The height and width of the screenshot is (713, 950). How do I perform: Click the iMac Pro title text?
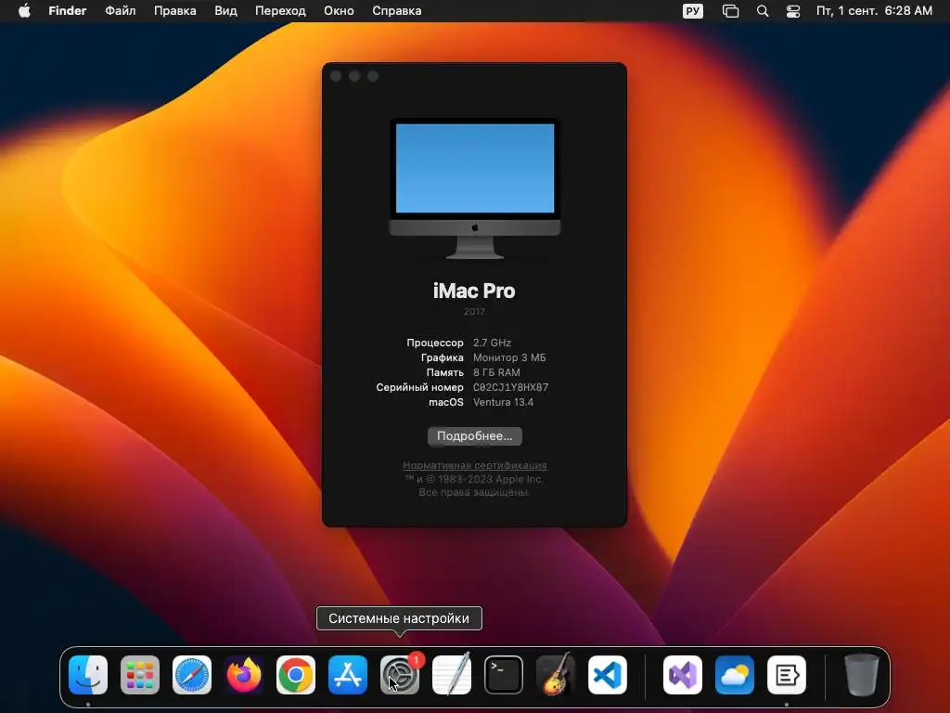(x=474, y=291)
